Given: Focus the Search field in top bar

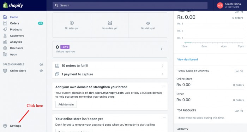Looking at the screenshot, I should 130,5.
